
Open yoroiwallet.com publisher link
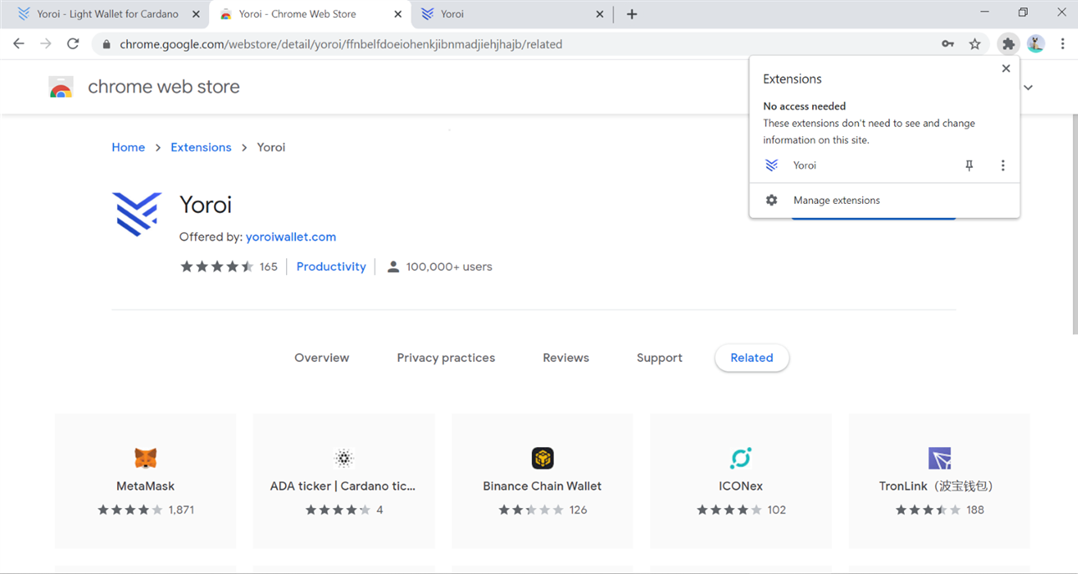[291, 236]
